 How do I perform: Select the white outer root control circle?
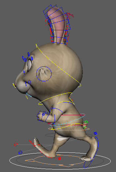pos(60,160)
